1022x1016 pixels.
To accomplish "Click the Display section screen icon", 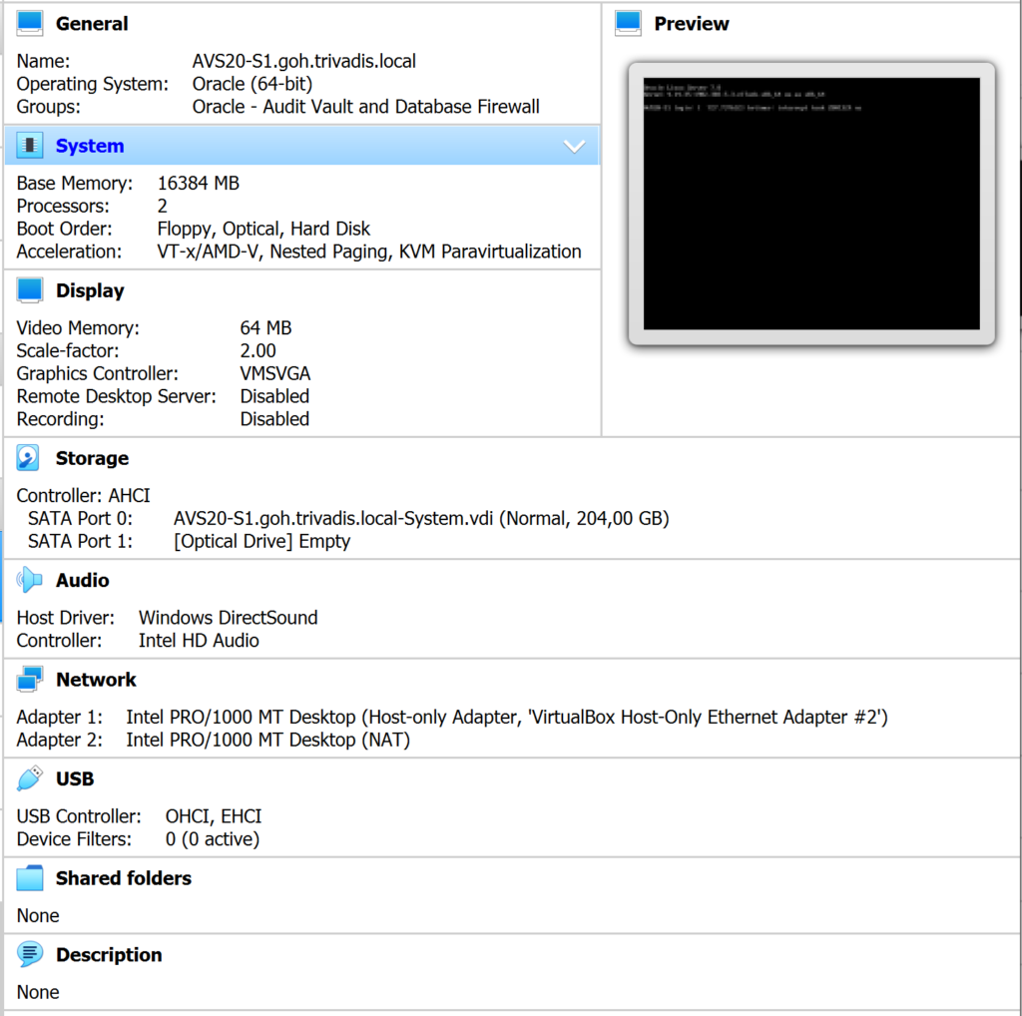I will click(x=29, y=290).
